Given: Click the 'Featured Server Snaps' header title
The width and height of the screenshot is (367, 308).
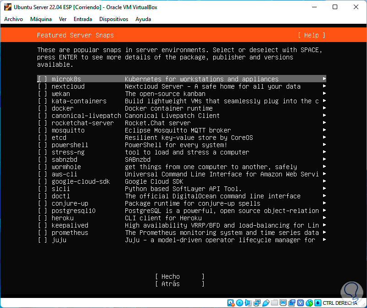Looking at the screenshot, I should [76, 35].
